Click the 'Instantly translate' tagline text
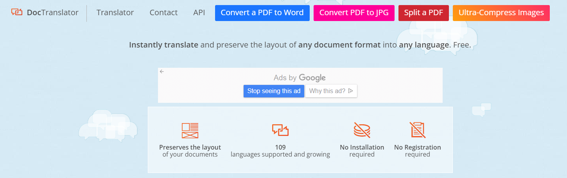The height and width of the screenshot is (178, 567). click(164, 45)
